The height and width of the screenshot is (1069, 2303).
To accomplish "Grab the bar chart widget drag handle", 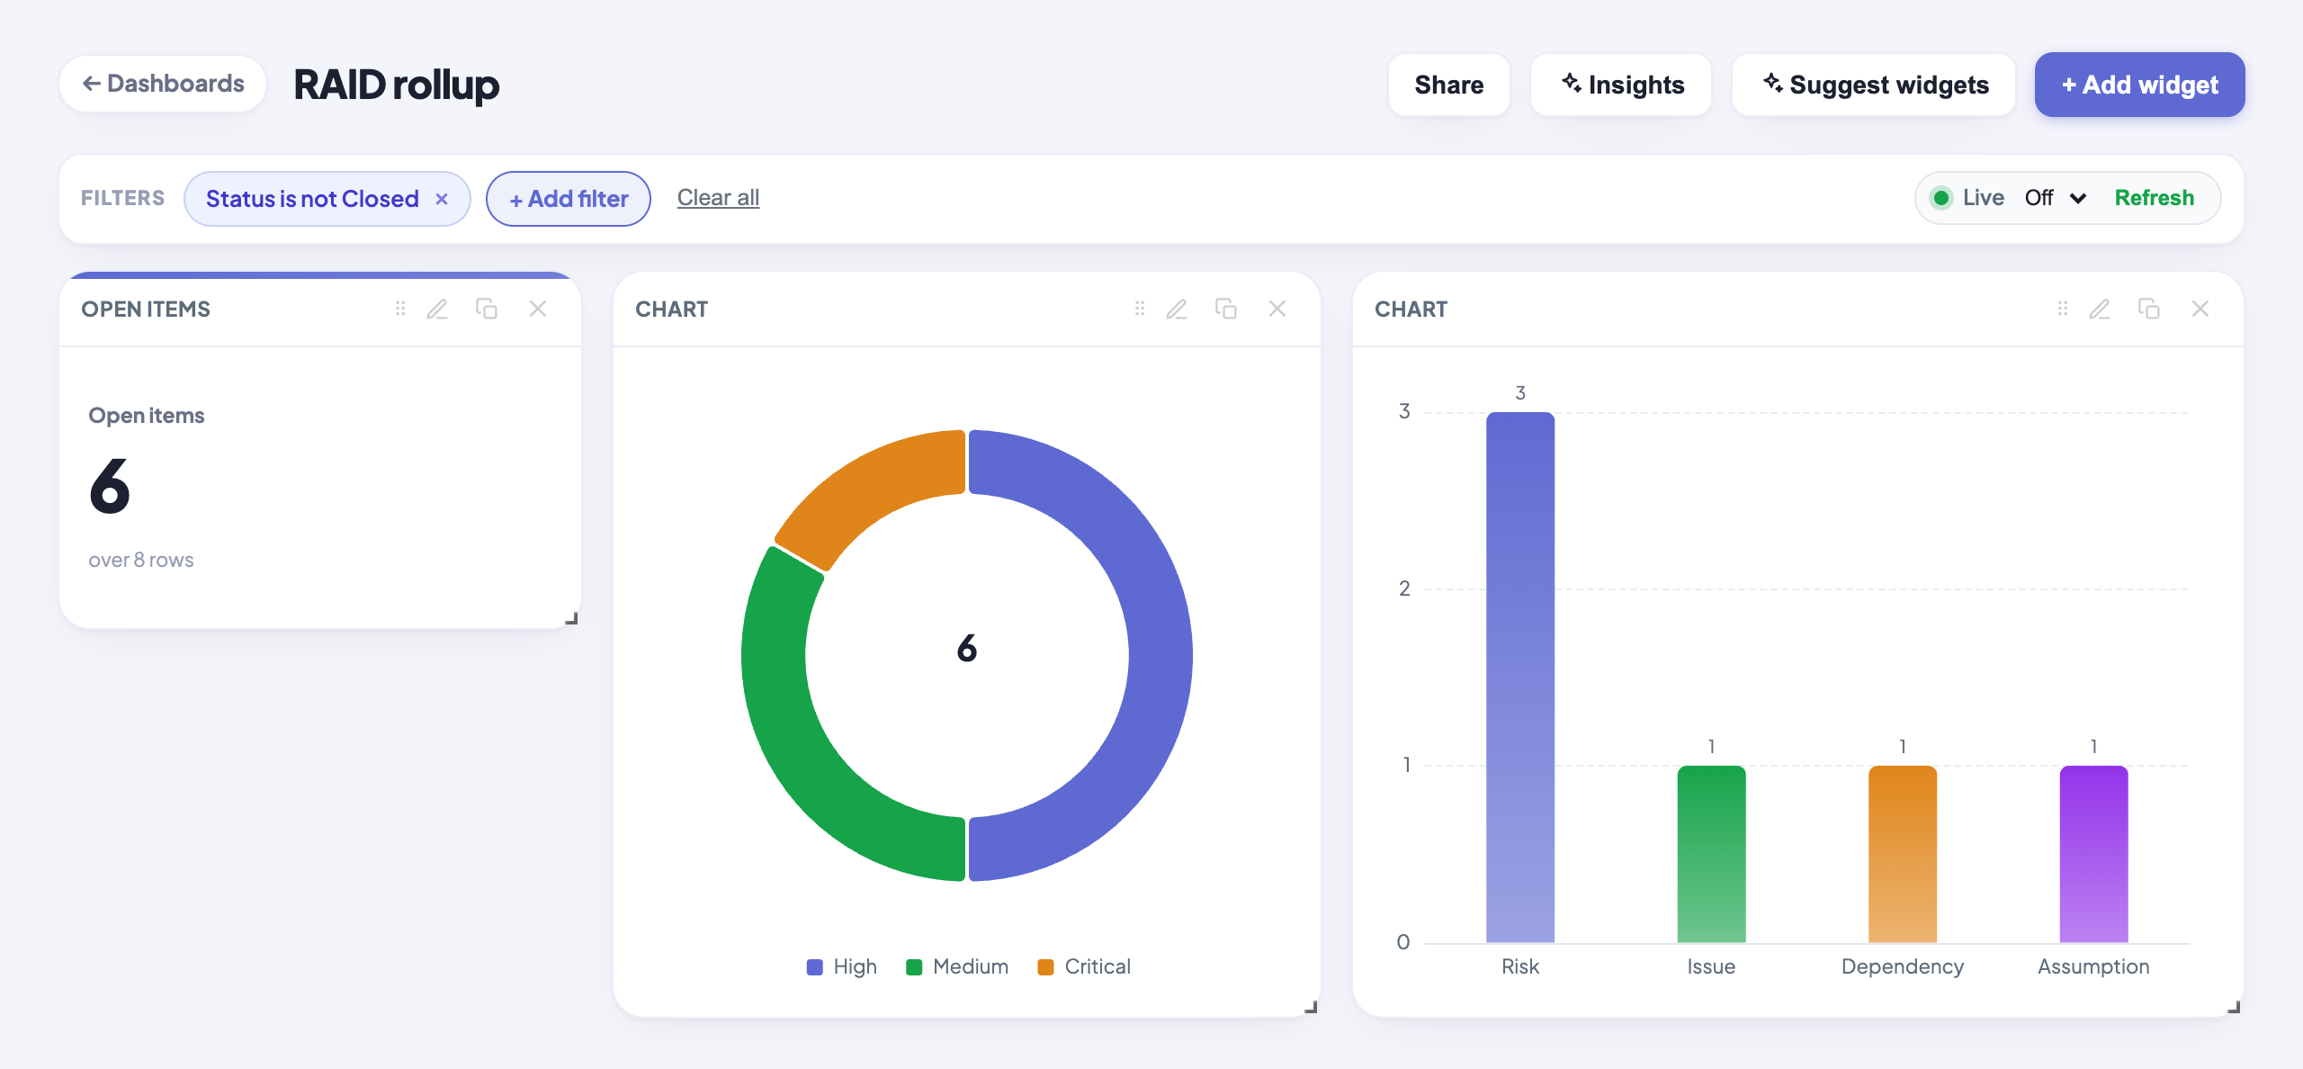I will [x=2063, y=309].
